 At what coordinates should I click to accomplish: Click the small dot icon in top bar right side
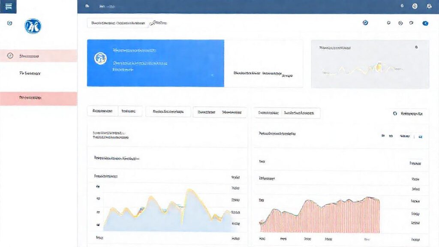402,6
